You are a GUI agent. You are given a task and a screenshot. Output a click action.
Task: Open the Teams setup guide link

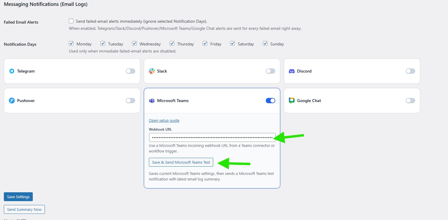pyautogui.click(x=164, y=120)
